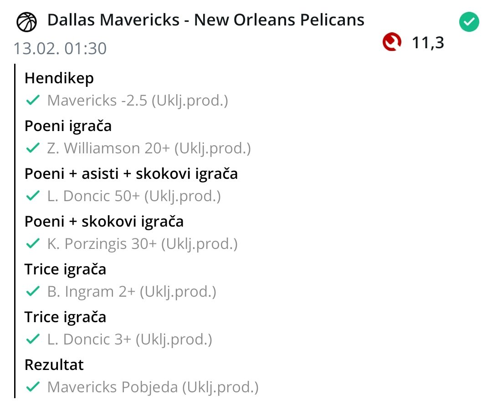Click checkmark beside L. Doncic 3+
This screenshot has width=492, height=410.
33,339
